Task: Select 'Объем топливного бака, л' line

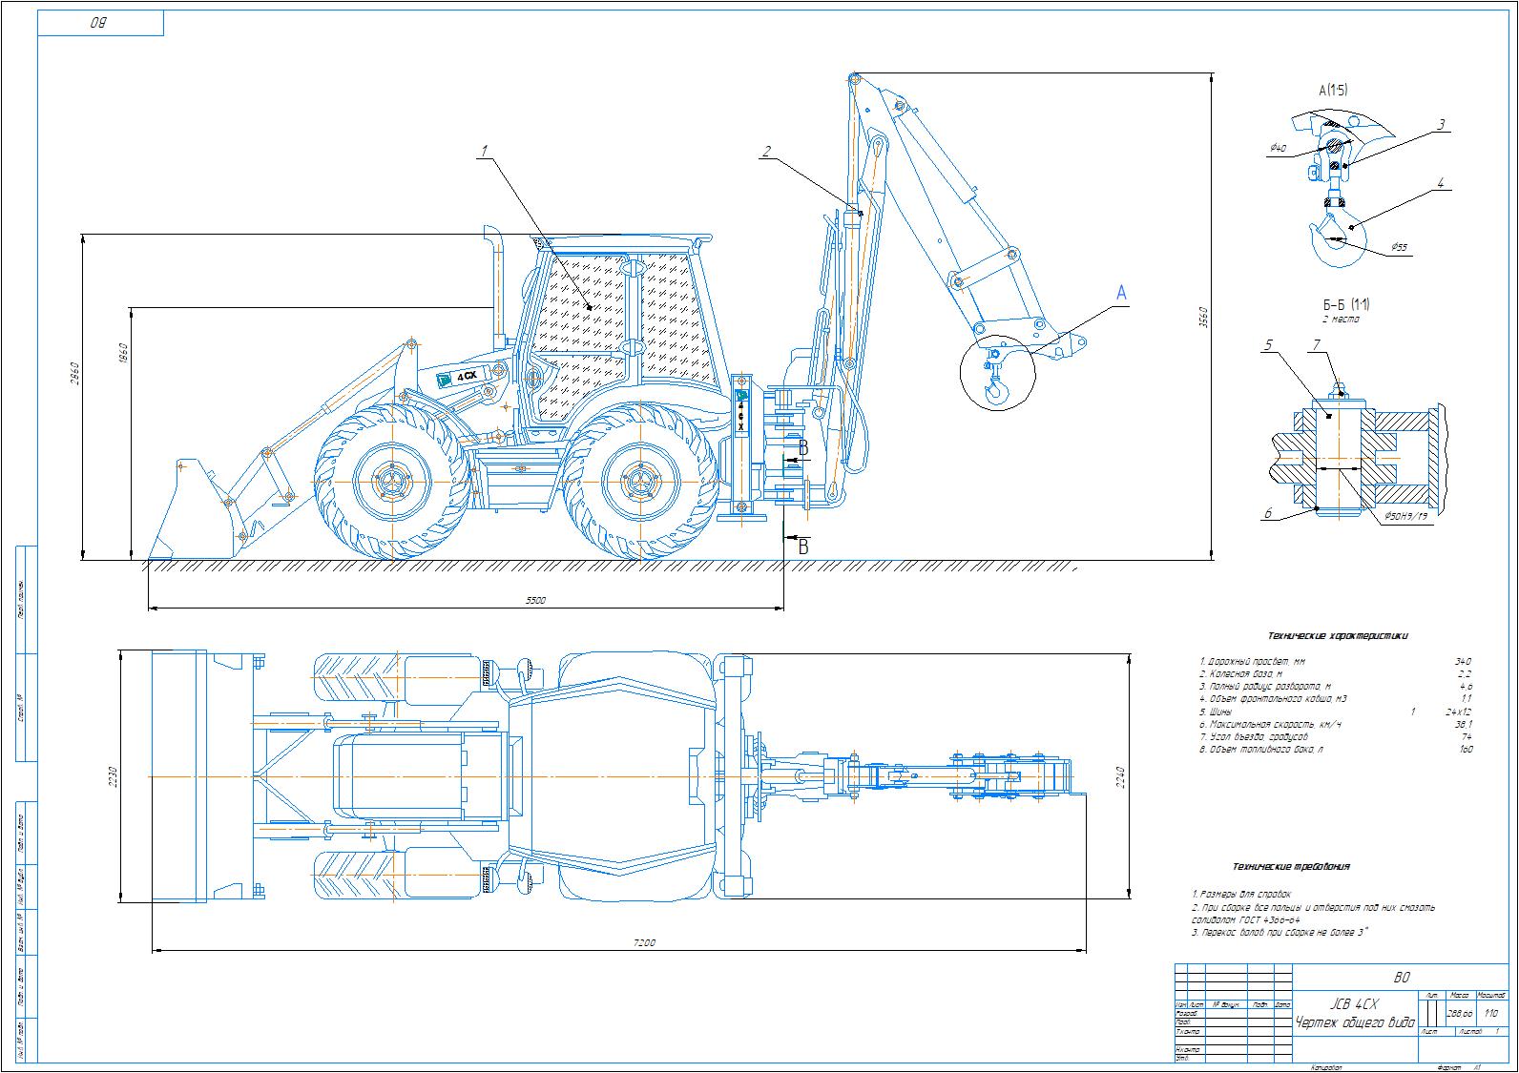Action: click(1260, 750)
